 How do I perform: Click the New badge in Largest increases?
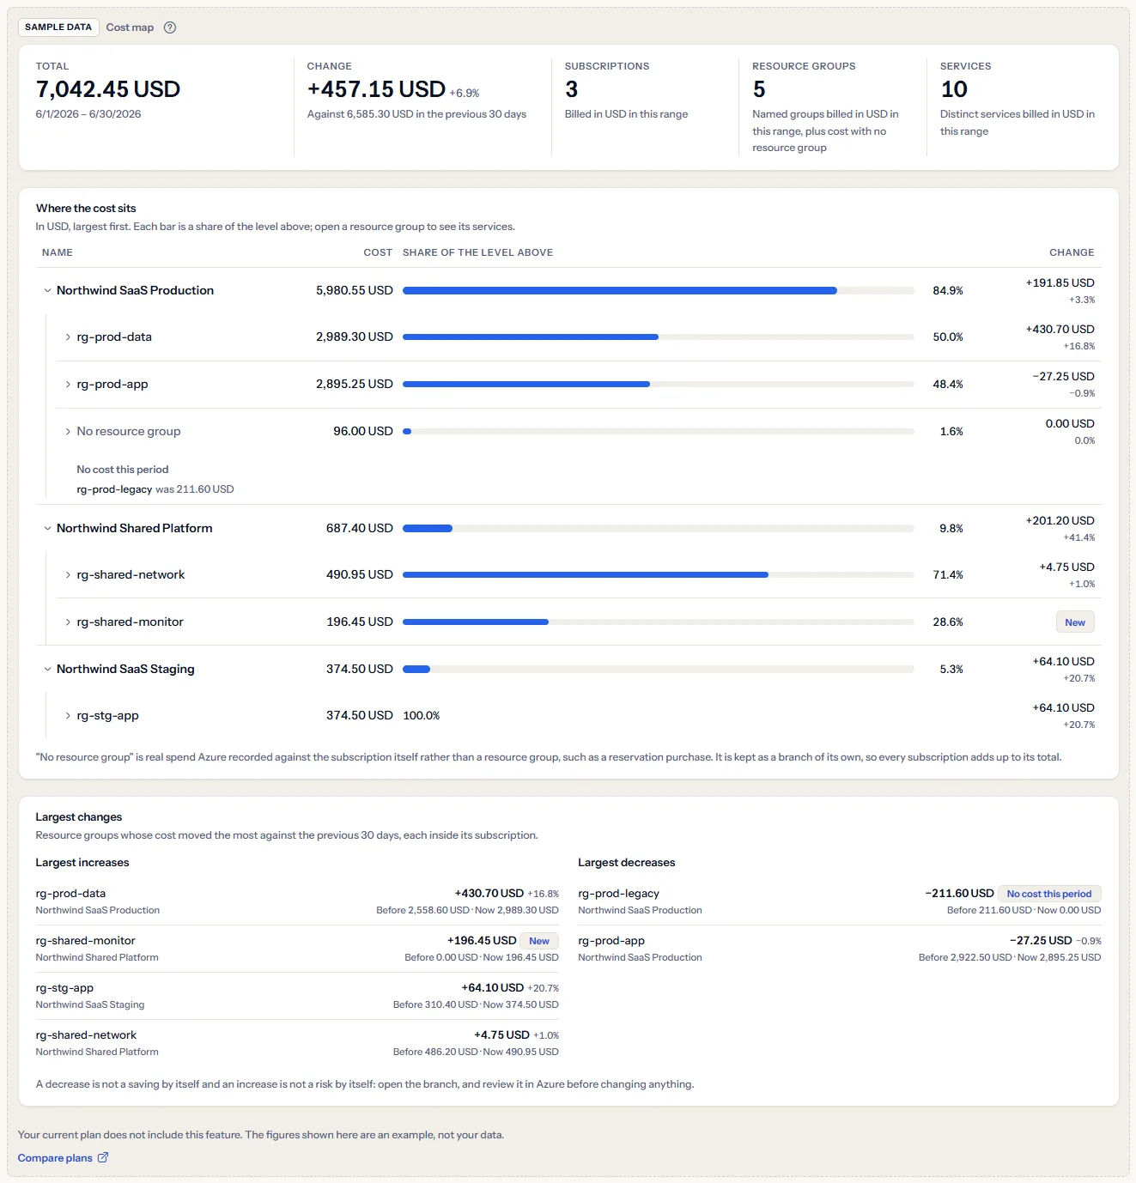click(539, 941)
